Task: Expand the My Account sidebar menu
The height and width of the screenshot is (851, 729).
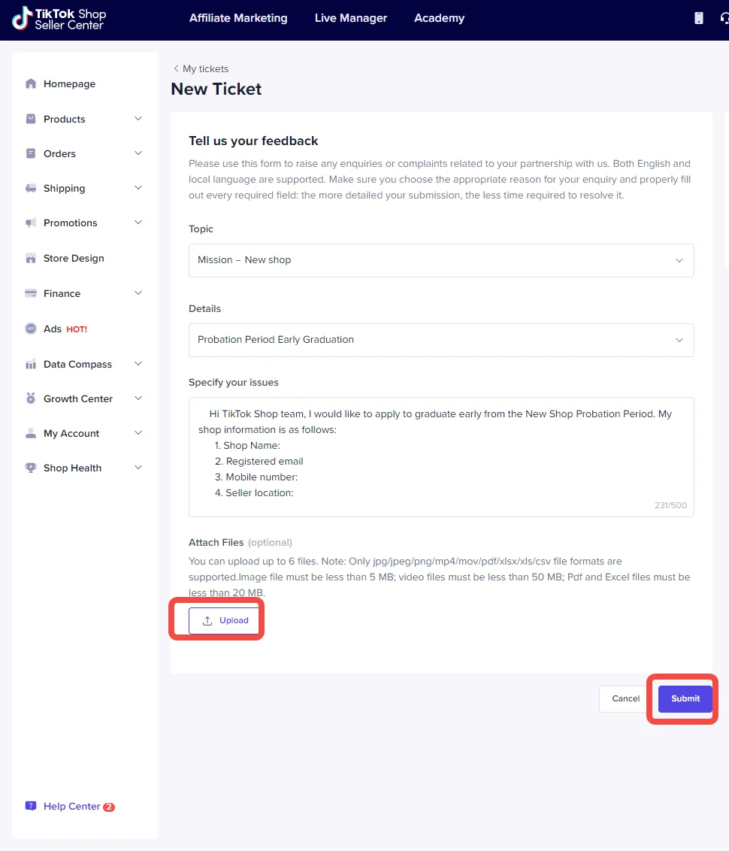Action: point(138,433)
